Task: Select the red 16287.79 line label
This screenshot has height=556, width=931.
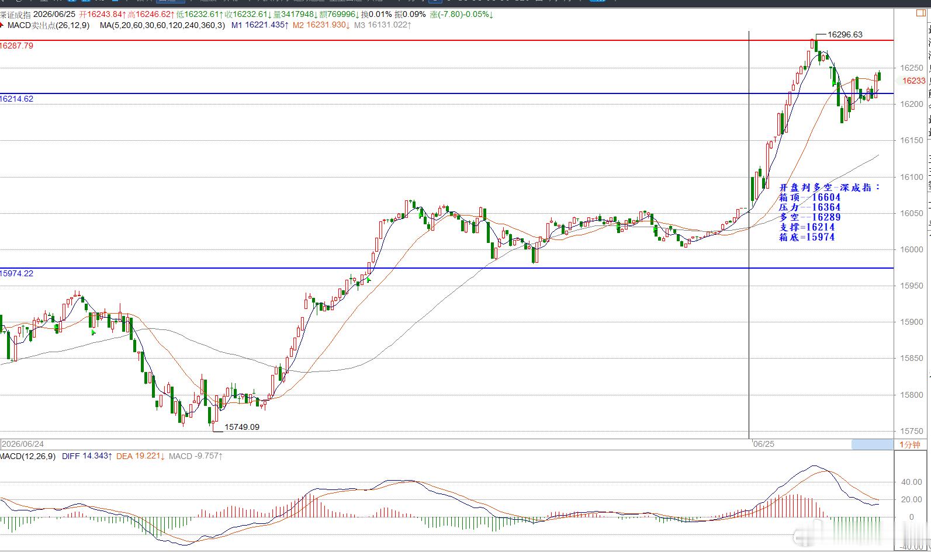Action: (x=17, y=46)
